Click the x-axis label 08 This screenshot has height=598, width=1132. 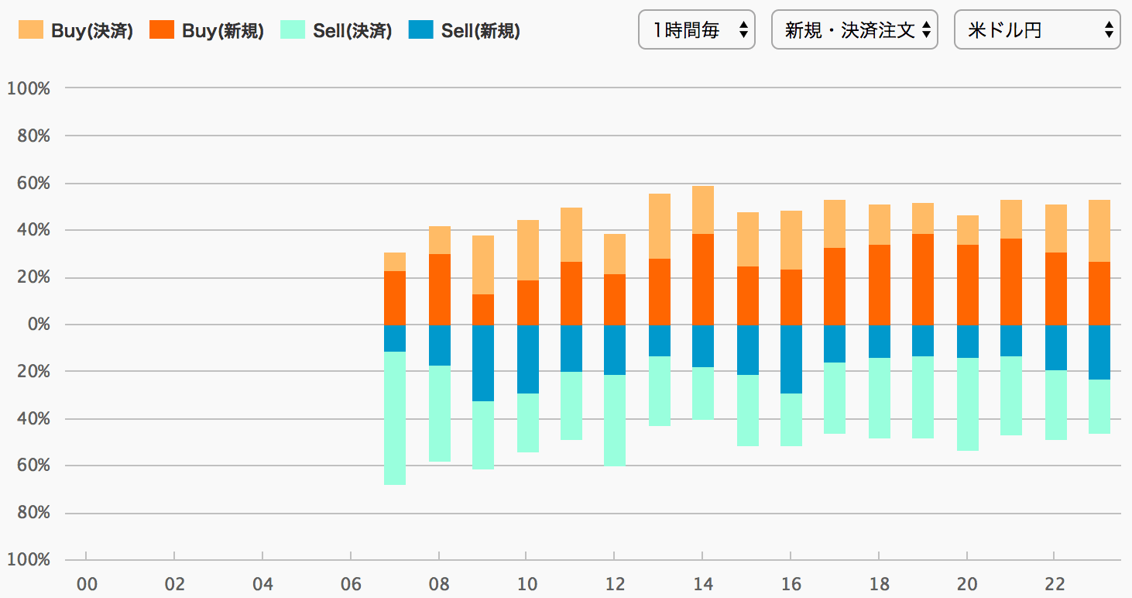tap(439, 584)
